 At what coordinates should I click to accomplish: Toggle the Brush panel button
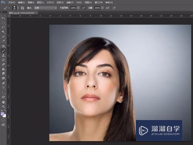[x=22, y=8]
